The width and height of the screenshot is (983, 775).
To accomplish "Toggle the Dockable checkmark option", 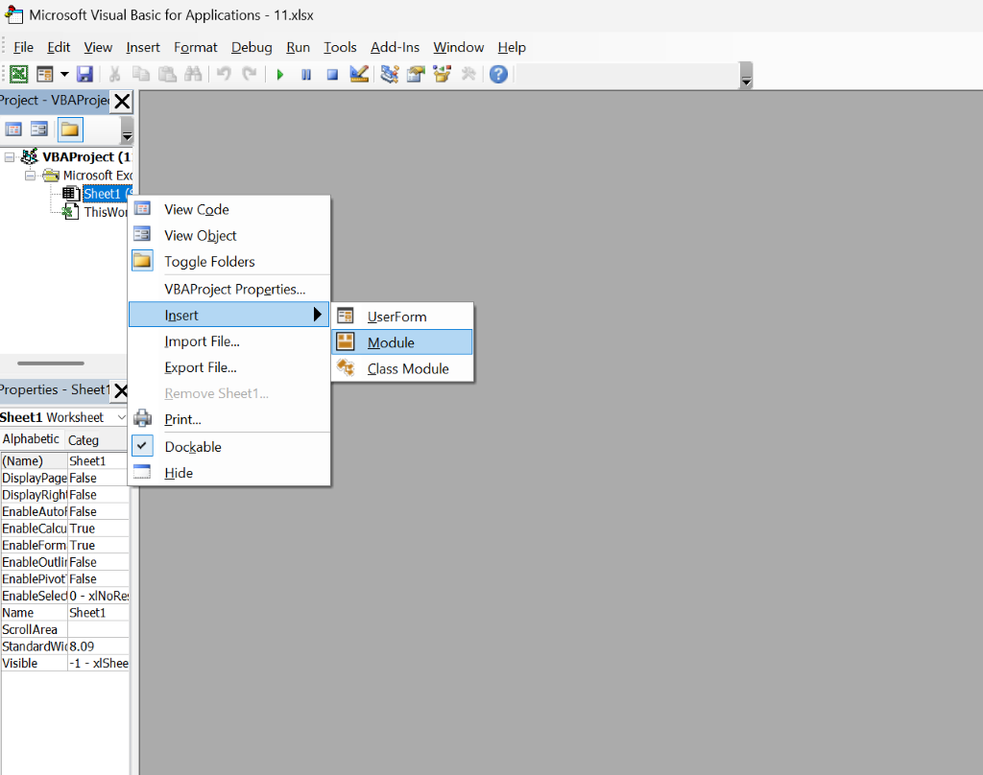I will pos(228,447).
